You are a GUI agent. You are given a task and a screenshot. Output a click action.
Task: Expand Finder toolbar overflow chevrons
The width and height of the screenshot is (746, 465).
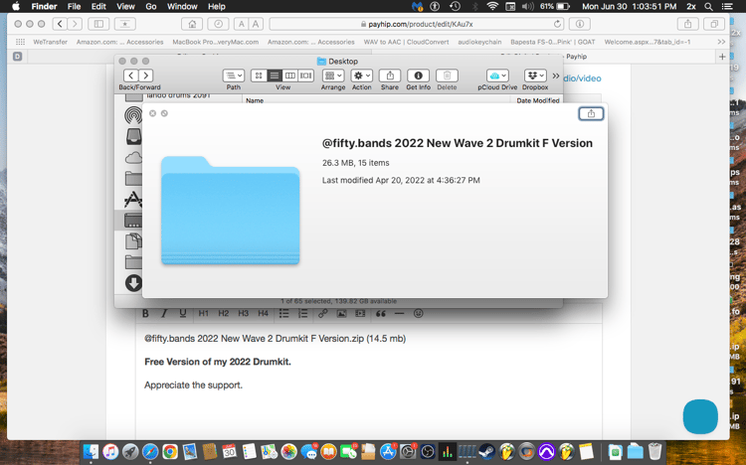click(x=556, y=76)
